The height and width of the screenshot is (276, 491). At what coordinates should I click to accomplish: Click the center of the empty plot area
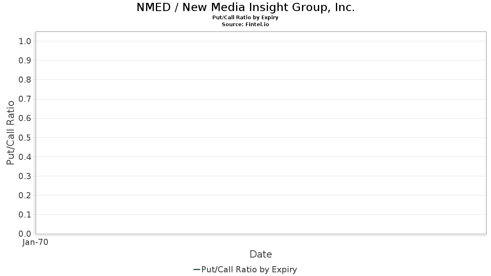[x=261, y=133]
